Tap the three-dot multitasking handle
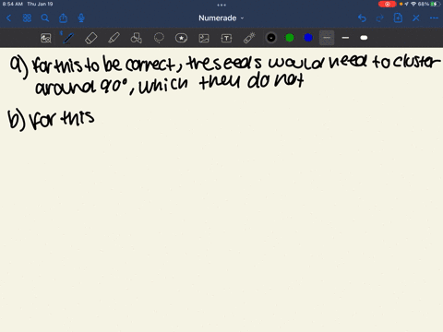The image size is (443, 332). click(x=221, y=5)
